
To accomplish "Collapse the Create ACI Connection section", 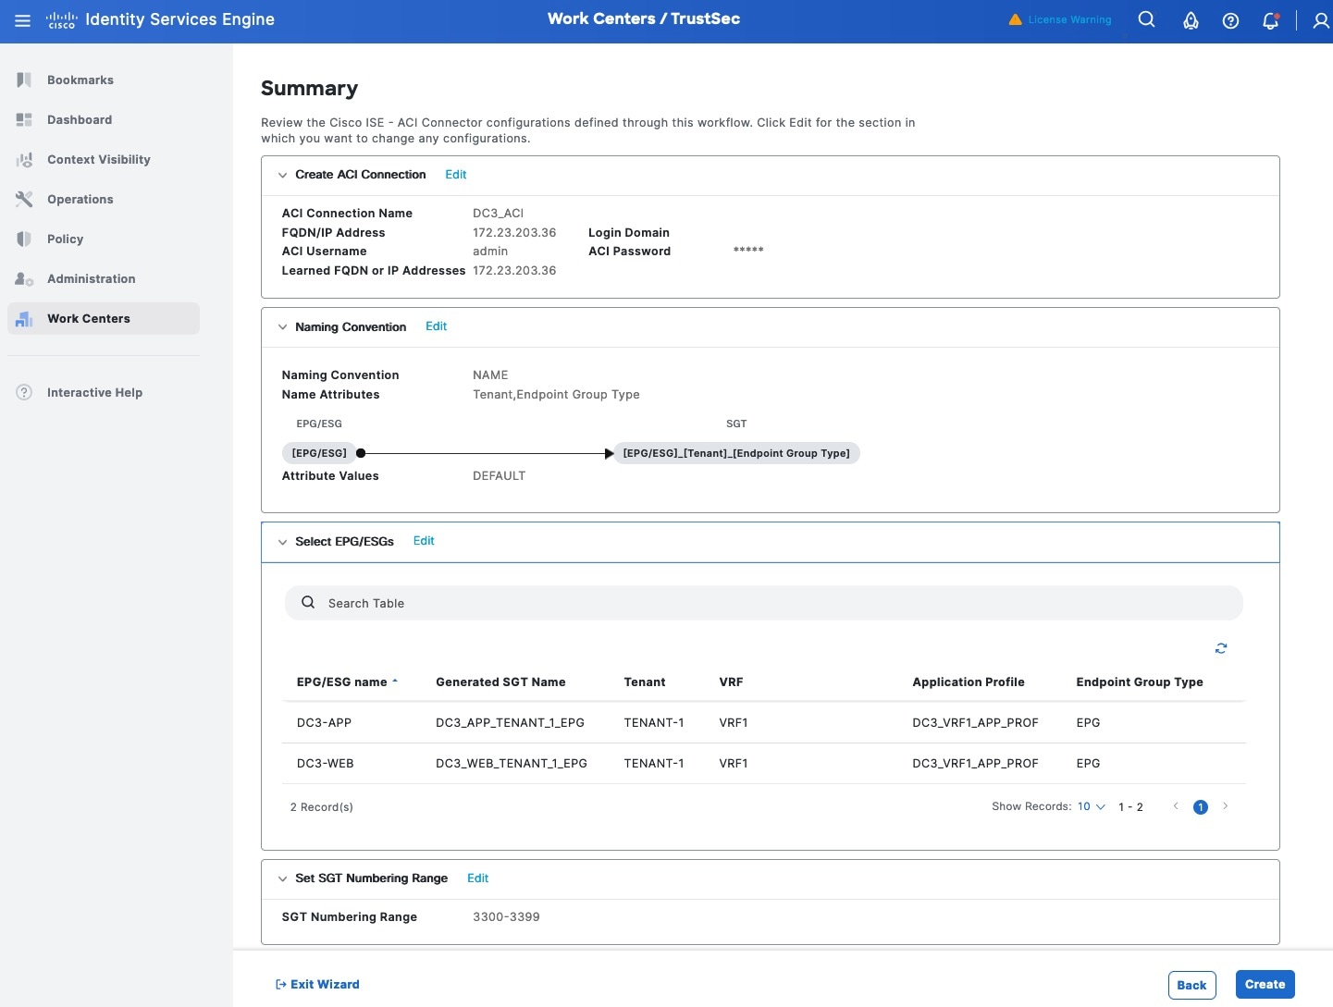I will (x=283, y=175).
